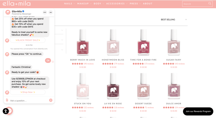This screenshot has width=216, height=118.
Task: Click the DULCE AMOR title link
Action: click(174, 104)
